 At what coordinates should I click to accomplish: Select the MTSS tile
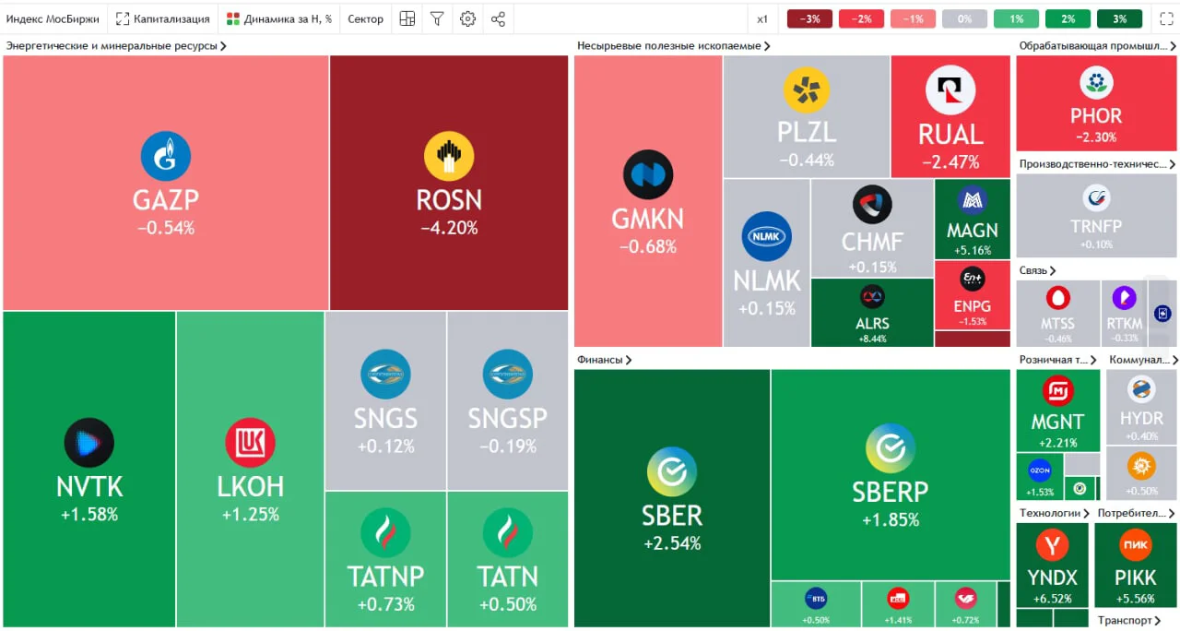point(1057,313)
